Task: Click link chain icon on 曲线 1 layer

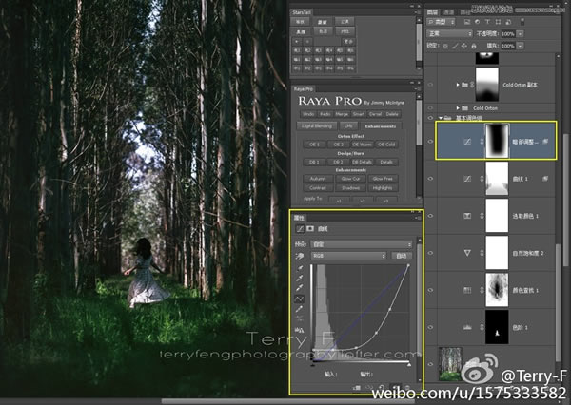Action: [482, 179]
